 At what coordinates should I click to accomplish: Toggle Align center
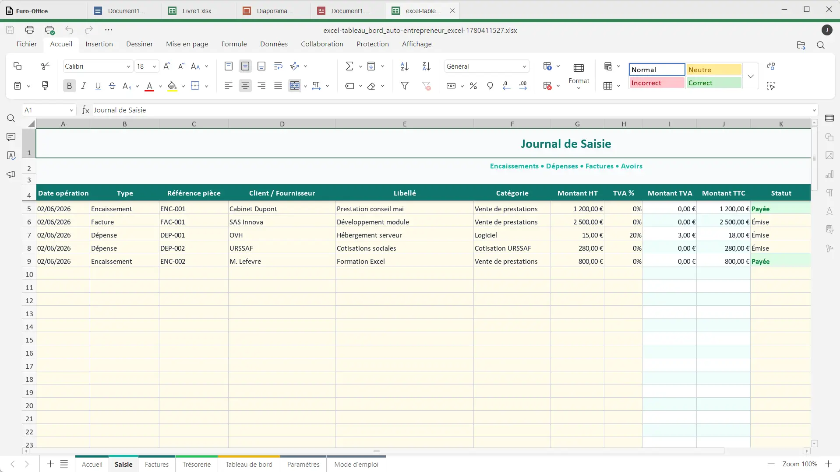245,86
